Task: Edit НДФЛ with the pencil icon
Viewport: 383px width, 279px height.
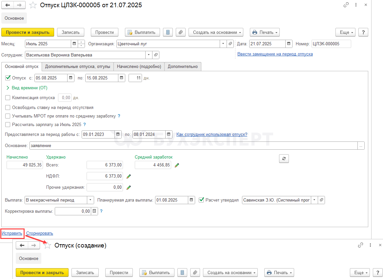Action: point(129,176)
